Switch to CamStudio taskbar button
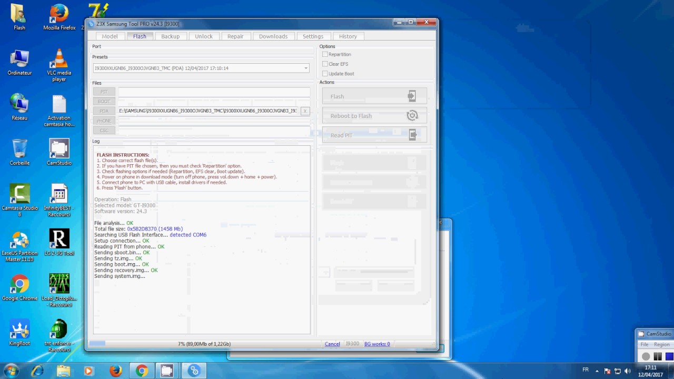The image size is (674, 379). click(167, 371)
